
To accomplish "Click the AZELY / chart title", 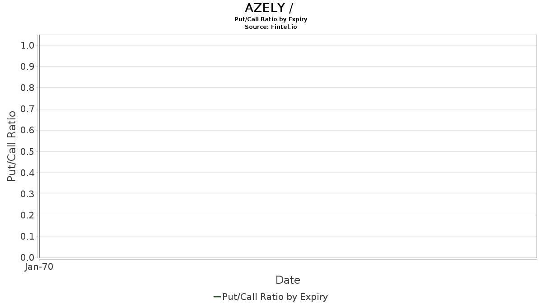I will (271, 8).
